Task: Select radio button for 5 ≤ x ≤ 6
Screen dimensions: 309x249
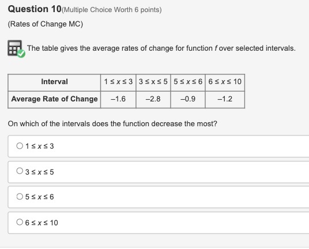Action: tap(20, 197)
